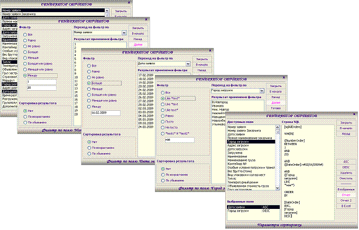Click Закрыть in the backmost field-selection window

121,11
